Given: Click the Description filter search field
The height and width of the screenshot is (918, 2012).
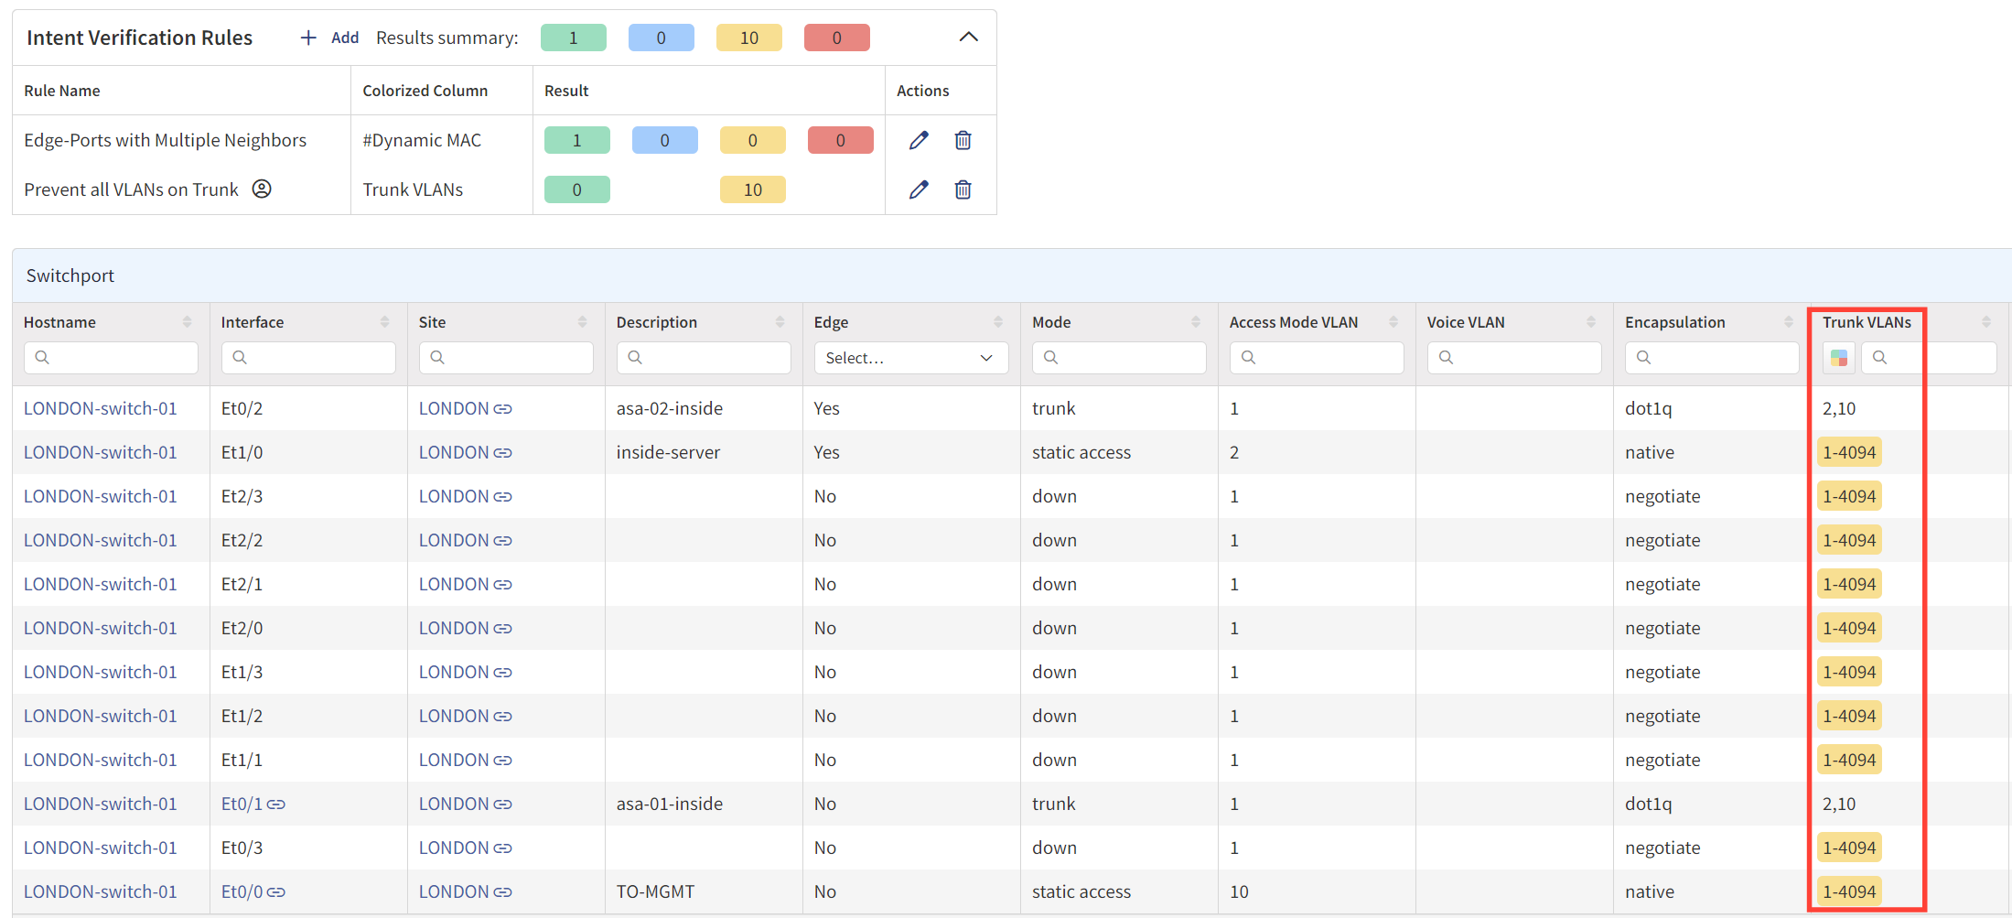Looking at the screenshot, I should 703,358.
